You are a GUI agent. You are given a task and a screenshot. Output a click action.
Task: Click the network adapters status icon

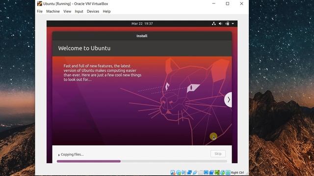coord(189,173)
